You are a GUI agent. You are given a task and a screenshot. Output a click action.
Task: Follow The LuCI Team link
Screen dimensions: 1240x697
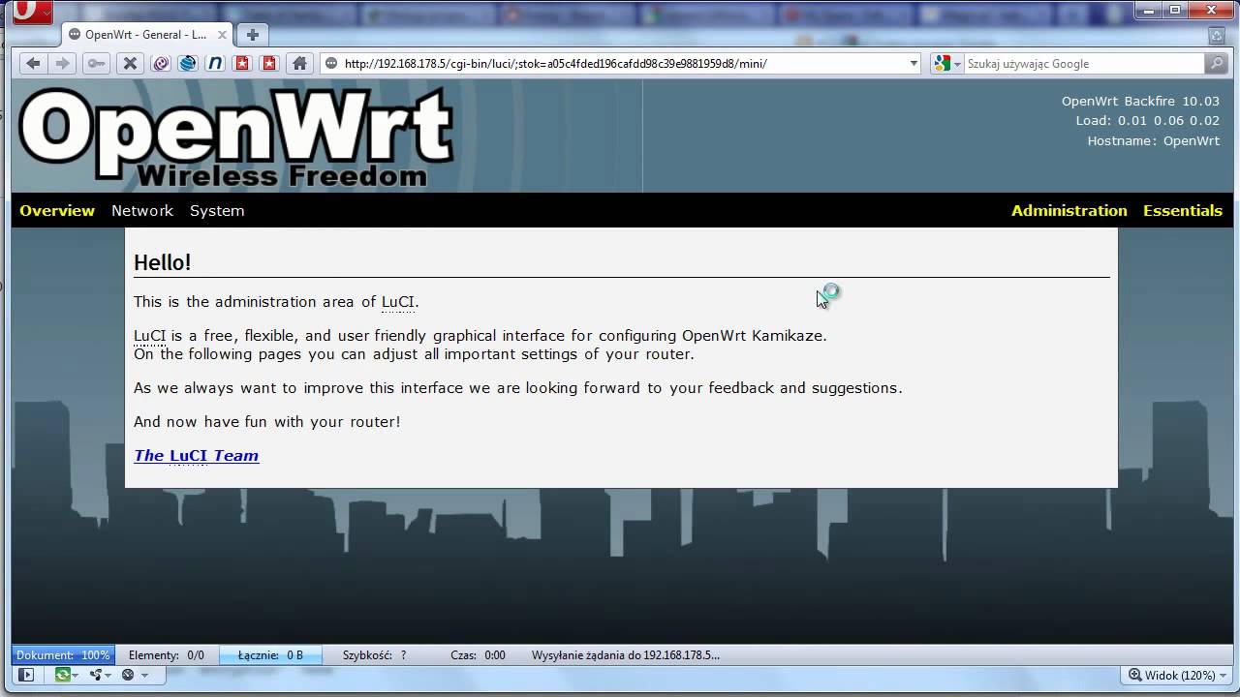point(197,455)
